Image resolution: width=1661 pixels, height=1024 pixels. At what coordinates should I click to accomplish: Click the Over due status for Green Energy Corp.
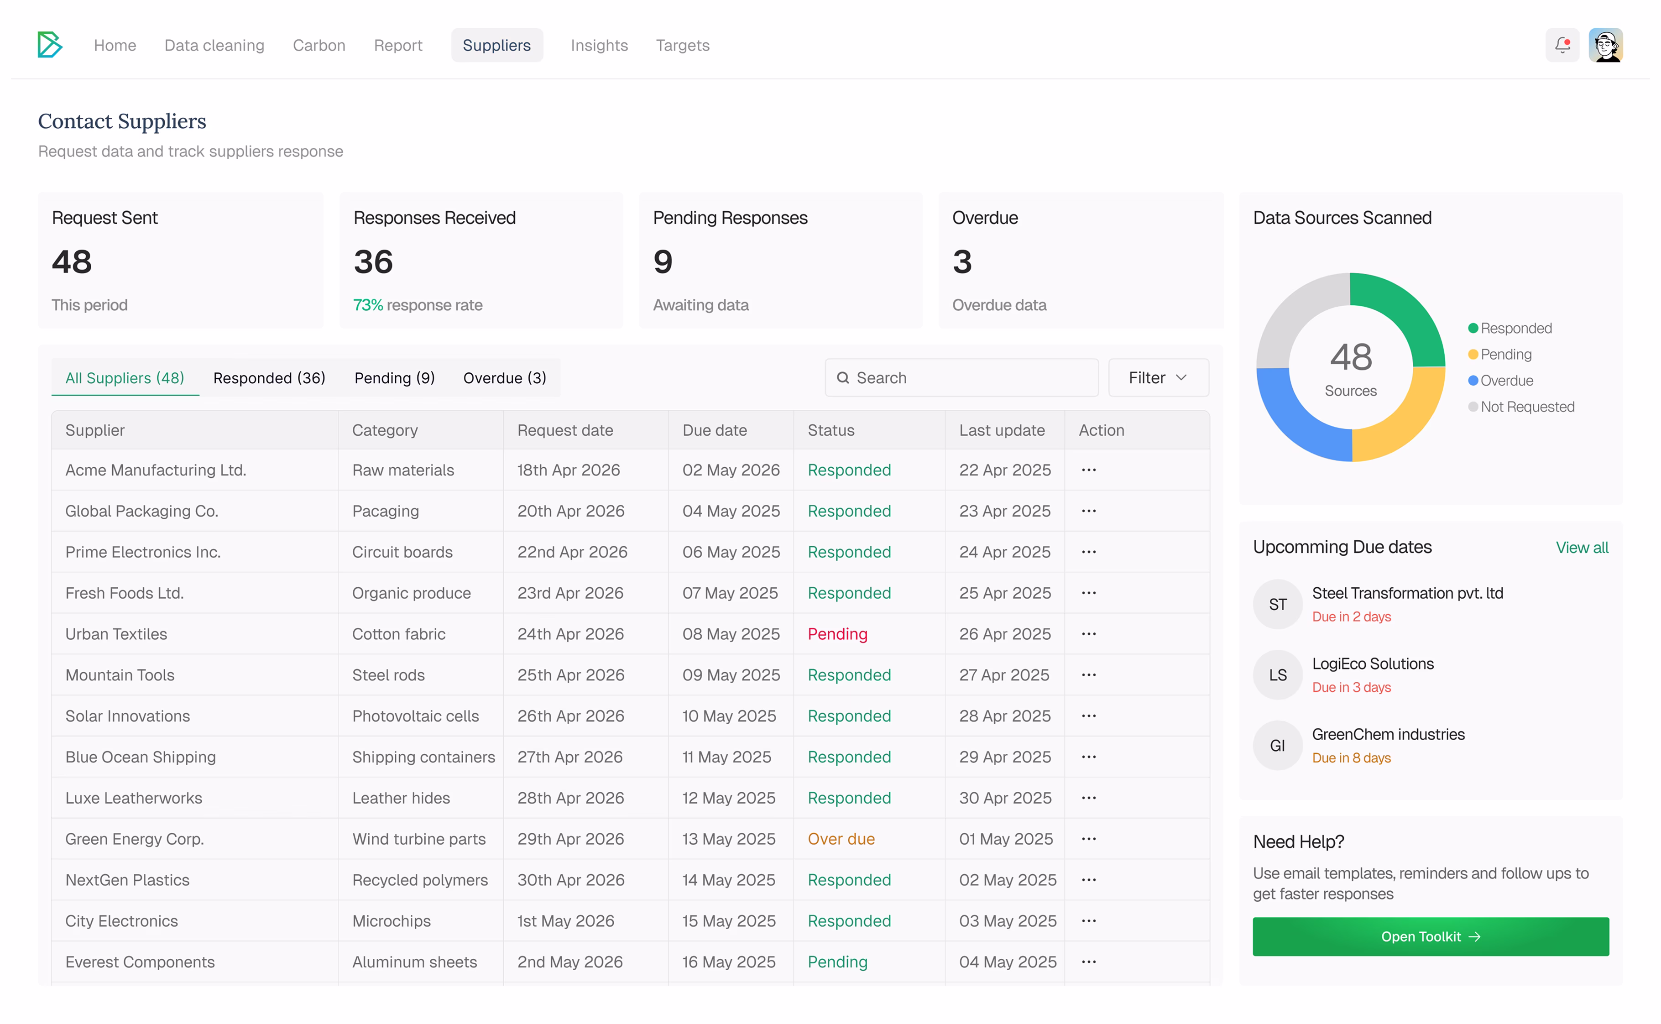[841, 838]
